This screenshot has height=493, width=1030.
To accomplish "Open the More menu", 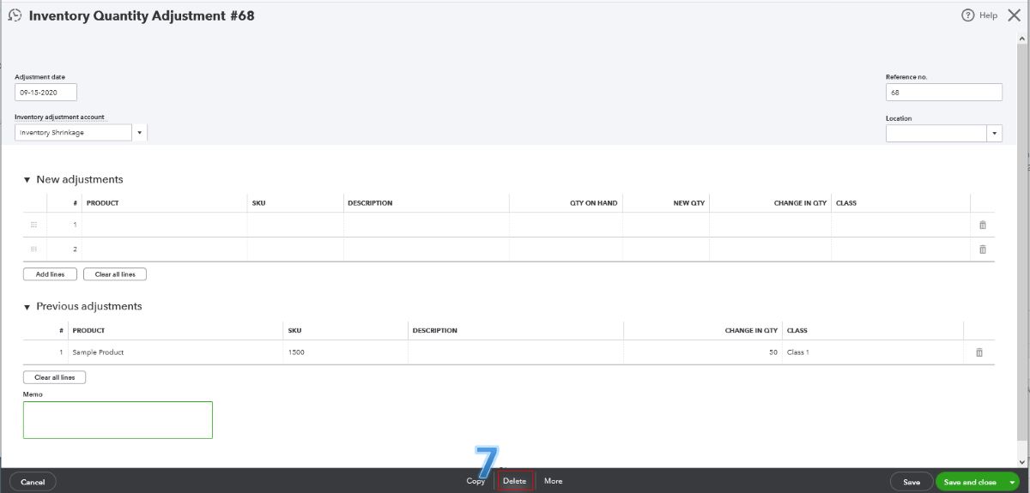I will [x=554, y=481].
